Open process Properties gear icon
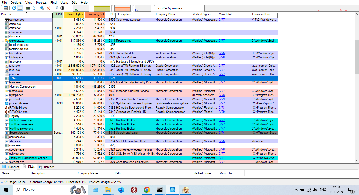The height and width of the screenshot is (195, 359). [x=42, y=8]
